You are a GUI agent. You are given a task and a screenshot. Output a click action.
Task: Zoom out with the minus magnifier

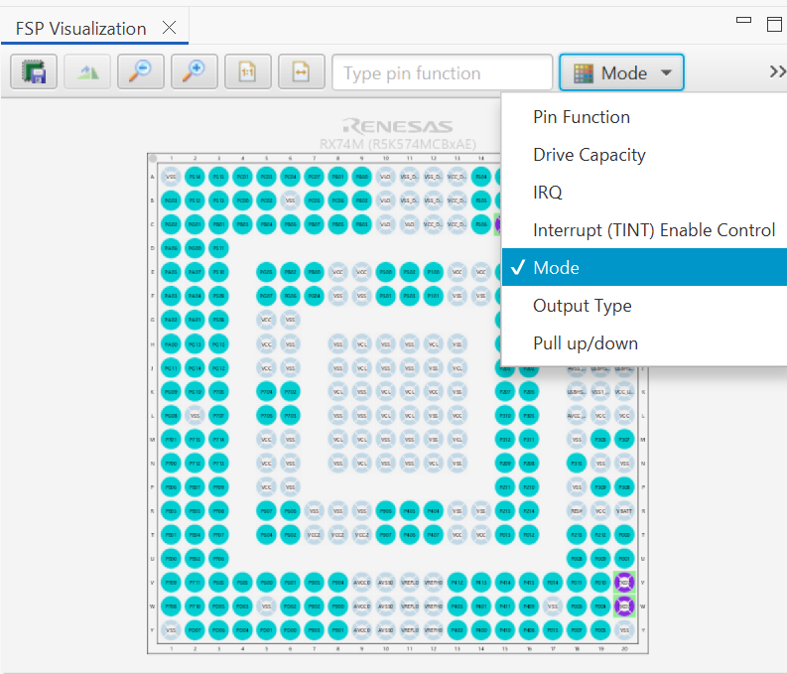point(141,72)
